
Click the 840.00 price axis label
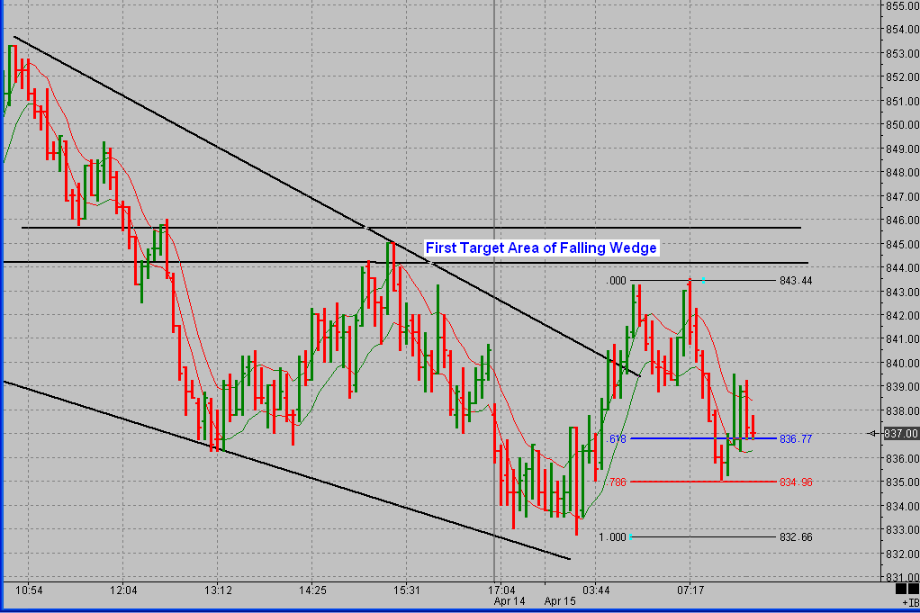click(x=902, y=364)
